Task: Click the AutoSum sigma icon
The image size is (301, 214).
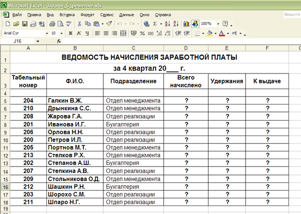Action: (x=155, y=24)
